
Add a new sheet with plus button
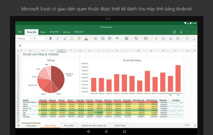18,125
